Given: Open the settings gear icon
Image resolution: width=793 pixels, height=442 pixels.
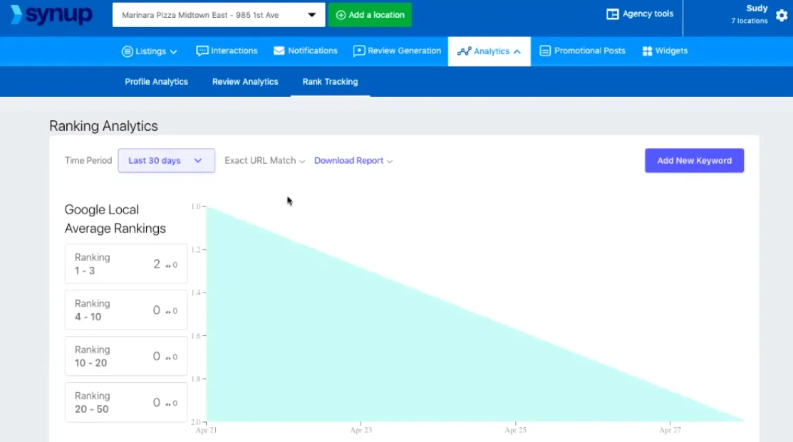Looking at the screenshot, I should click(x=782, y=15).
